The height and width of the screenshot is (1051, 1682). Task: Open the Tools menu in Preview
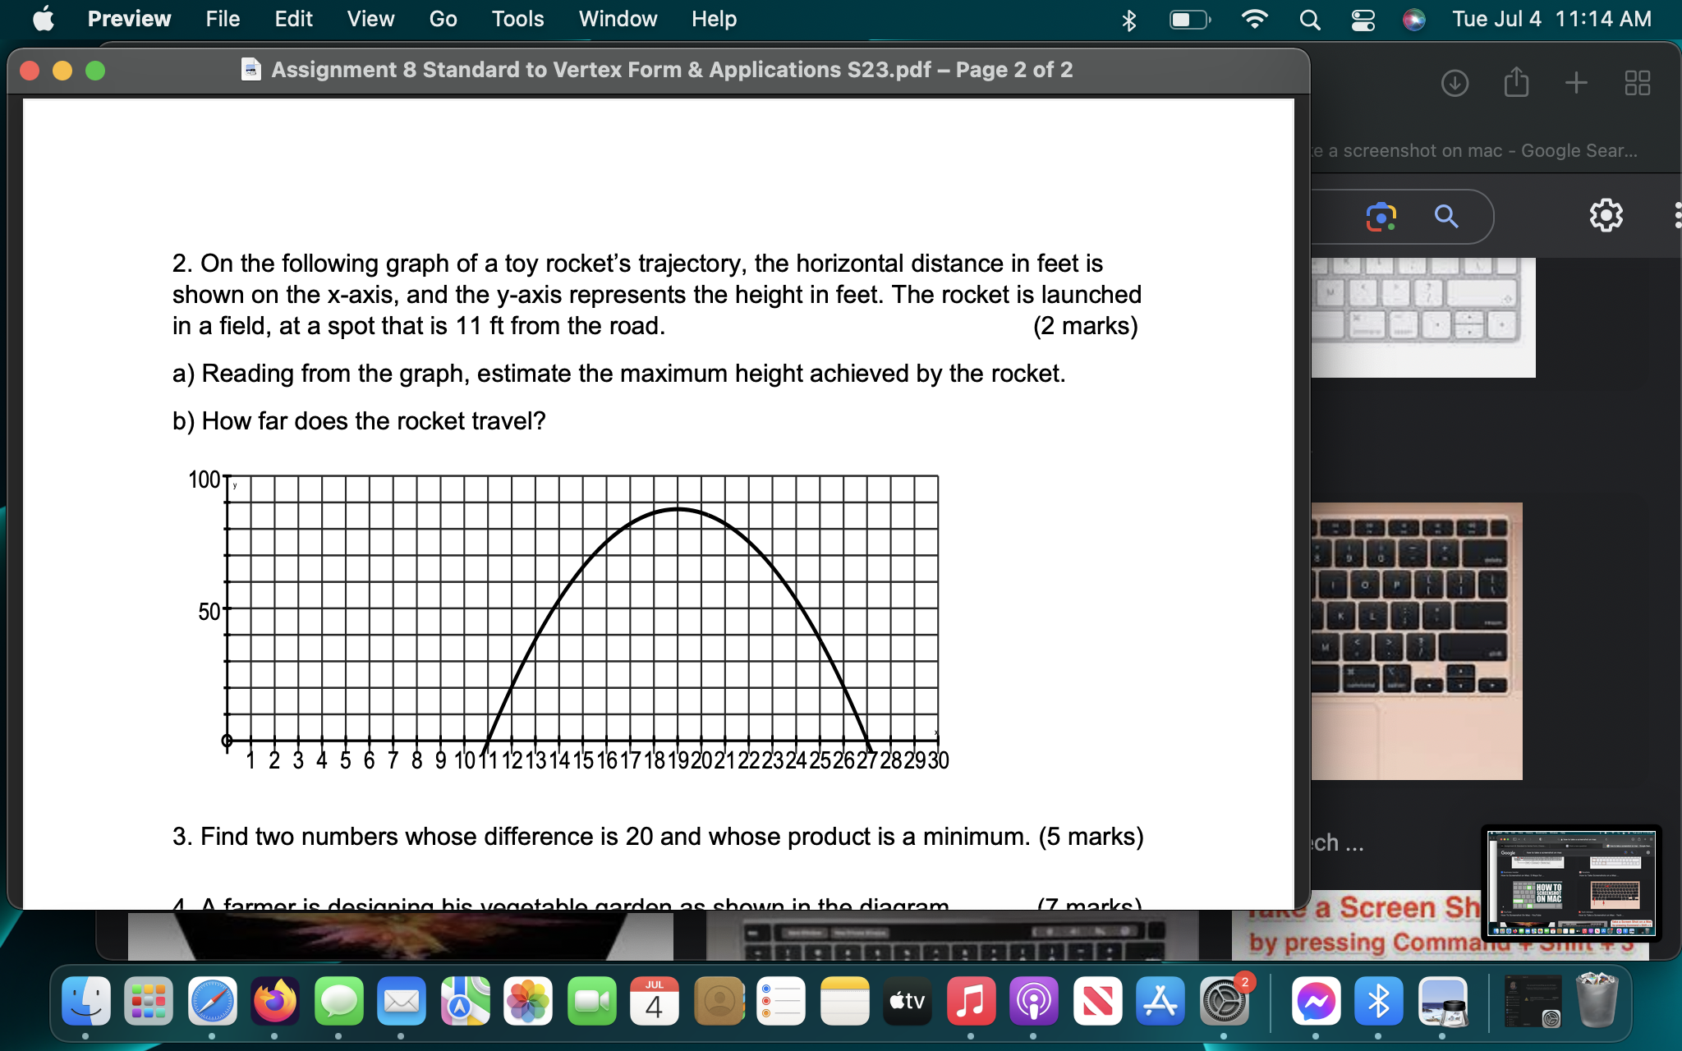[x=518, y=19]
